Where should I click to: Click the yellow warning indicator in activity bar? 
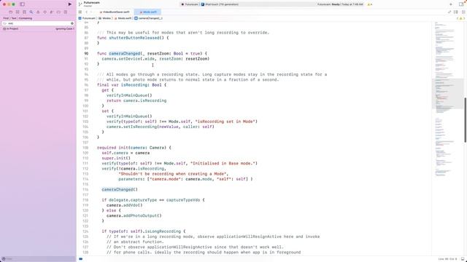point(370,4)
